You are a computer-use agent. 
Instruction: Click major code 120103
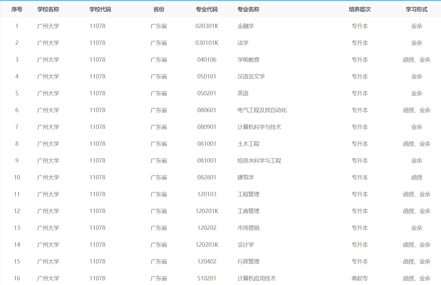tap(207, 194)
